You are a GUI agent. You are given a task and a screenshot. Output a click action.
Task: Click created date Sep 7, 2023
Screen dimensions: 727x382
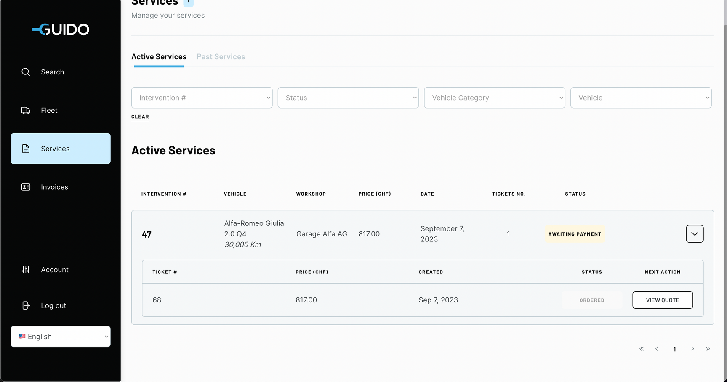point(438,300)
